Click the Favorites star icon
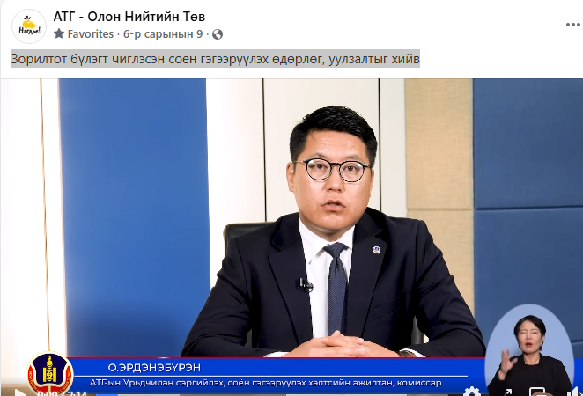Image resolution: width=583 pixels, height=396 pixels. [x=59, y=34]
